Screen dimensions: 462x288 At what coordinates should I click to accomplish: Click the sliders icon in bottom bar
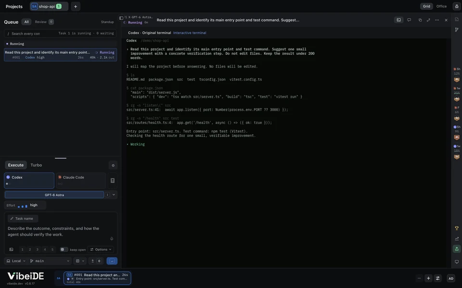[437, 278]
